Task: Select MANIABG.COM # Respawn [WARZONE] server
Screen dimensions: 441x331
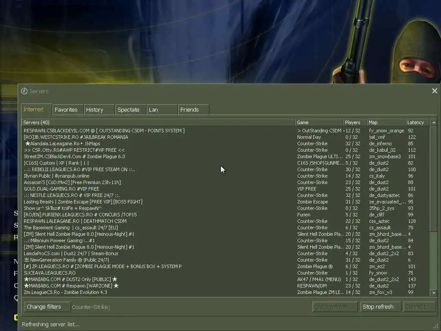Action: (x=227, y=286)
